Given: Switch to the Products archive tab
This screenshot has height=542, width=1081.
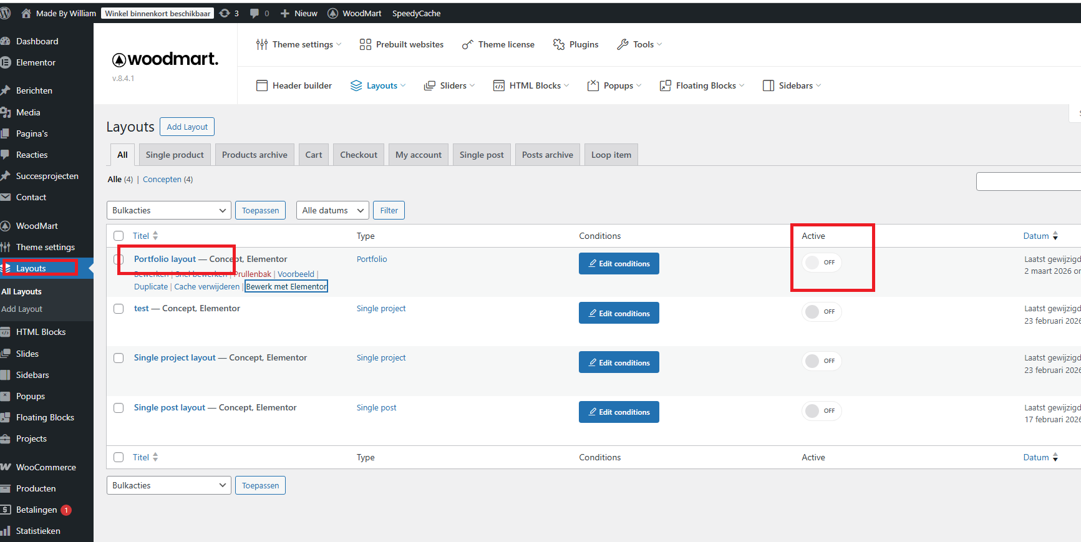Looking at the screenshot, I should [254, 155].
